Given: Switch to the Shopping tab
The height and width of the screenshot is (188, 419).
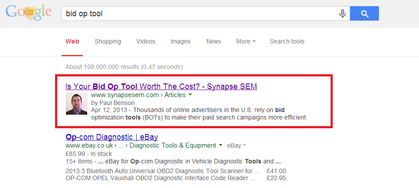Looking at the screenshot, I should 108,42.
